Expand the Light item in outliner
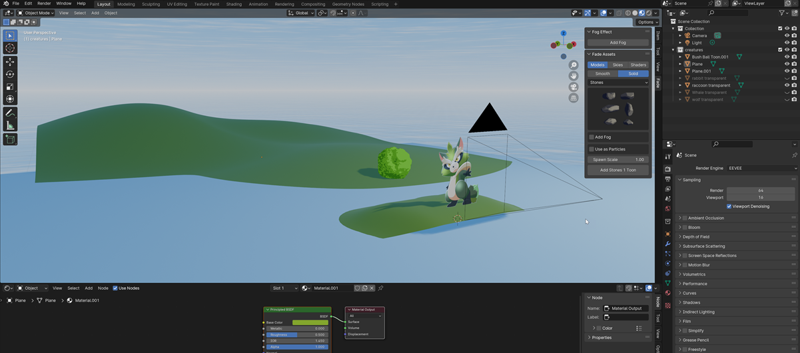800x353 pixels. (680, 43)
